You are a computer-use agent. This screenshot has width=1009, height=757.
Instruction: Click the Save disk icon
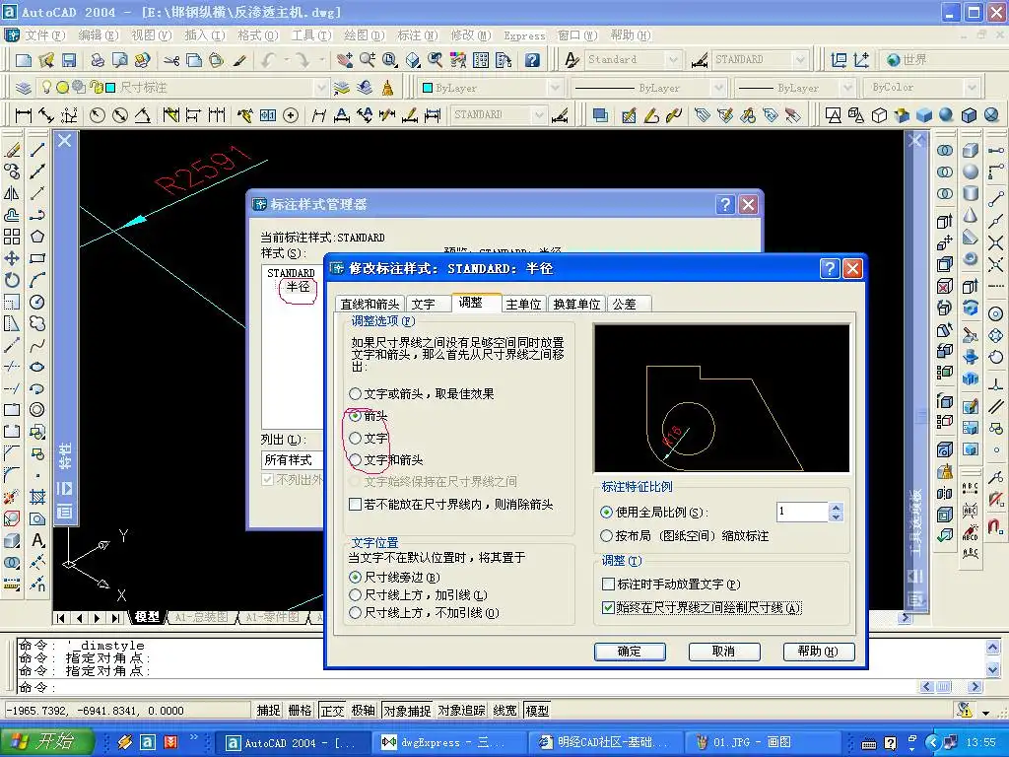tap(69, 60)
